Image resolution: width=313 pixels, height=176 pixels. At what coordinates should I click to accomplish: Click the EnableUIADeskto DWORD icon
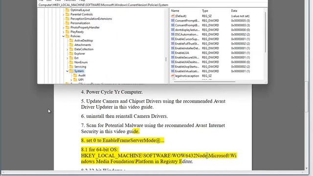click(173, 62)
